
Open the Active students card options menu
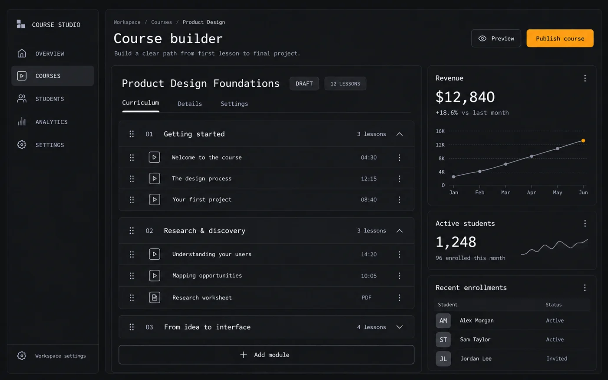tap(585, 223)
